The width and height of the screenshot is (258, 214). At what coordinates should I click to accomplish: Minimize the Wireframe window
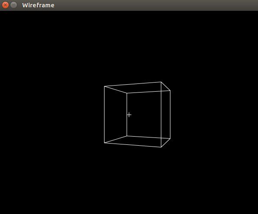[13, 5]
